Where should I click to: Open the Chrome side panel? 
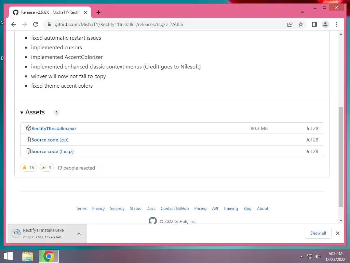coord(314,24)
